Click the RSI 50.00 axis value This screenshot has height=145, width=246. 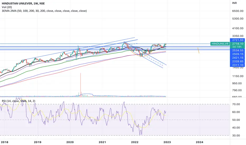point(236,120)
